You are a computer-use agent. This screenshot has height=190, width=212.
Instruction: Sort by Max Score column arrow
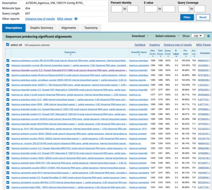153,56
